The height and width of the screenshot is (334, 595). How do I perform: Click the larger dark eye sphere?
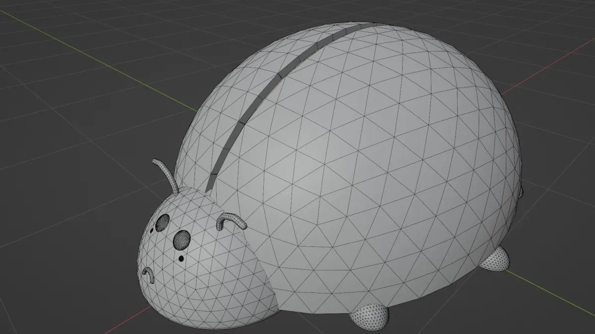(182, 239)
